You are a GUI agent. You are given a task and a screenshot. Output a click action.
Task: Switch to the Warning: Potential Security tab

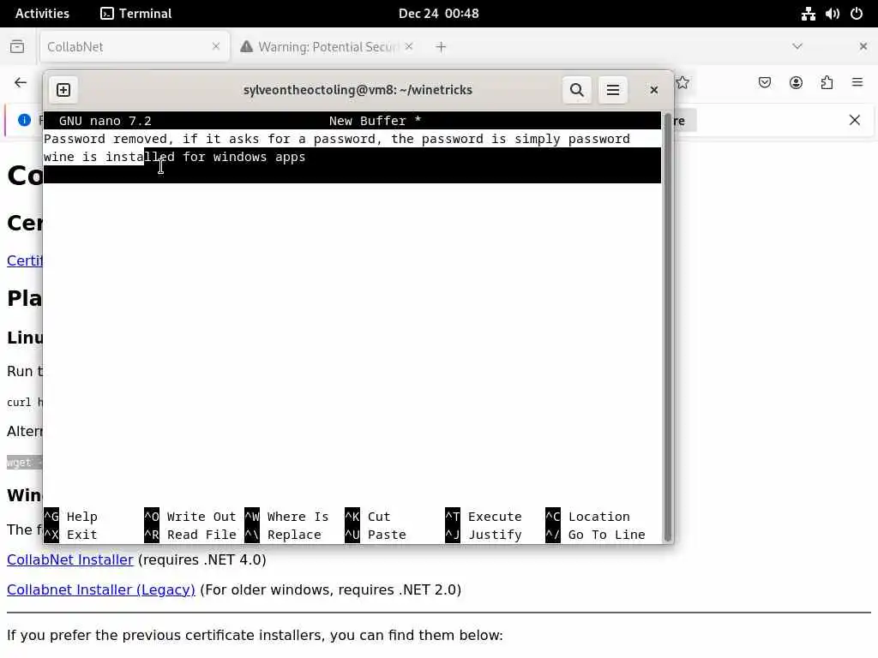click(x=328, y=47)
